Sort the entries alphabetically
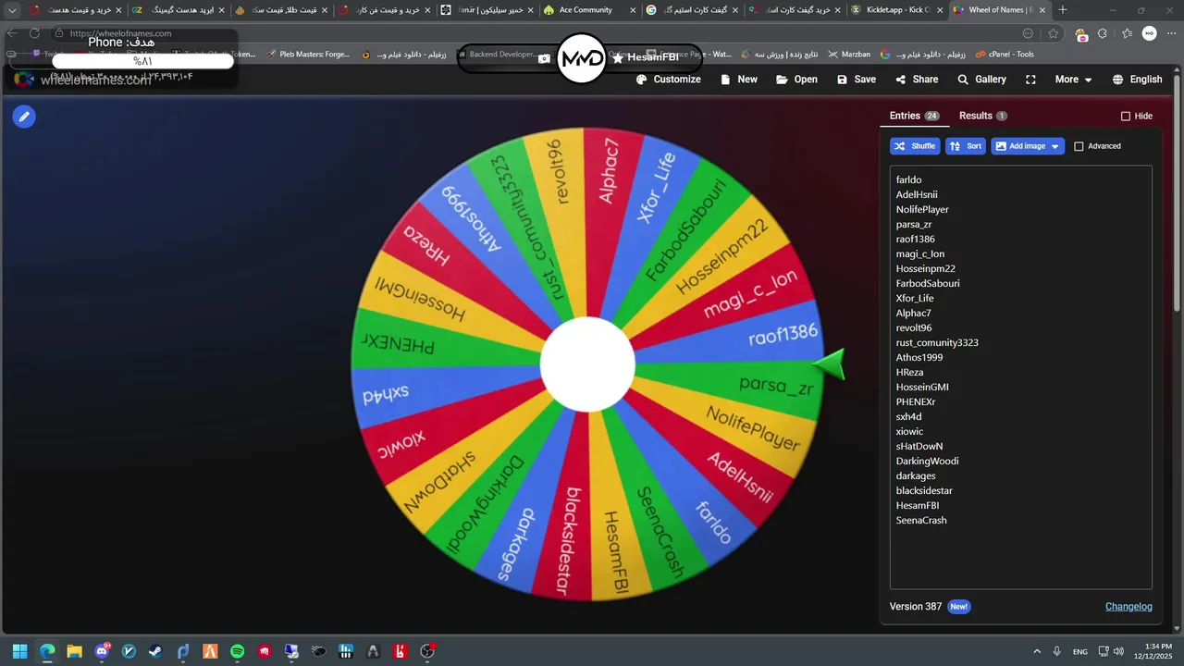 pos(966,146)
